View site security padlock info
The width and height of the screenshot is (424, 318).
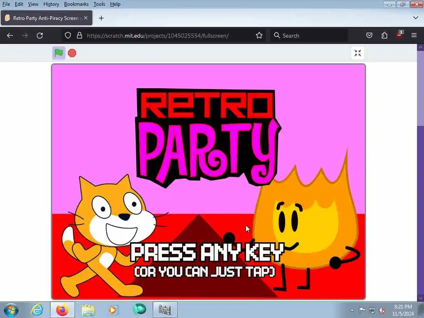point(79,36)
